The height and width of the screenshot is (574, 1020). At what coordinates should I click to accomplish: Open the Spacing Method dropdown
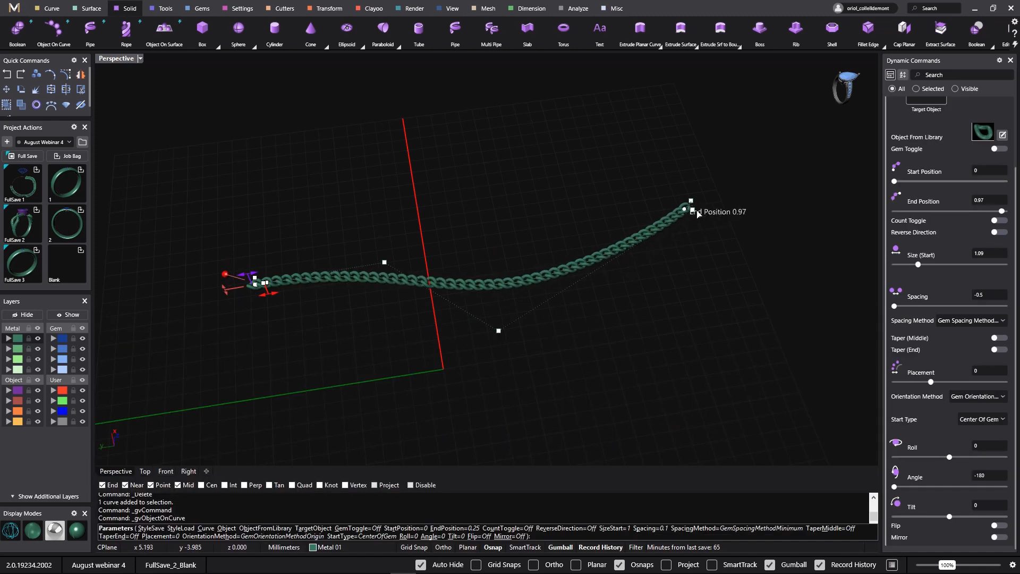(x=971, y=320)
